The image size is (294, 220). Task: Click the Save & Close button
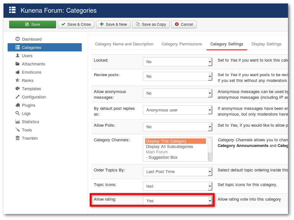tap(76, 24)
